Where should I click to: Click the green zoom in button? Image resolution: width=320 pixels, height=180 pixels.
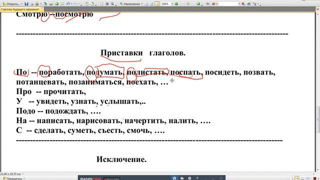tap(176, 4)
